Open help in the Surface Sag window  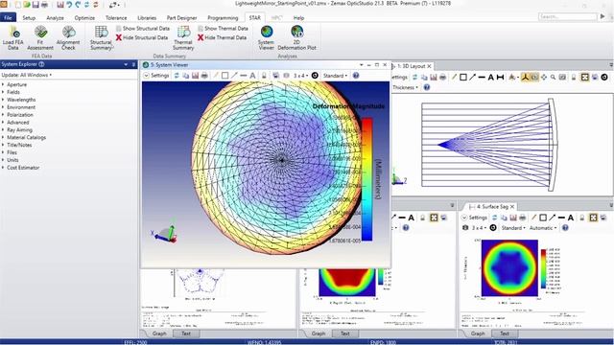[565, 228]
